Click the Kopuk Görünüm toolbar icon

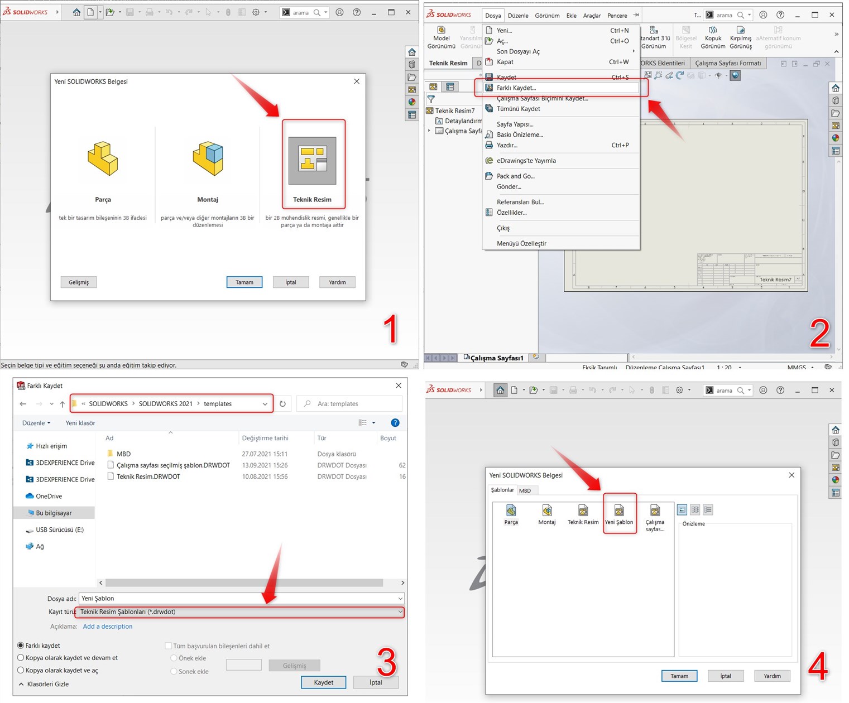[x=713, y=37]
